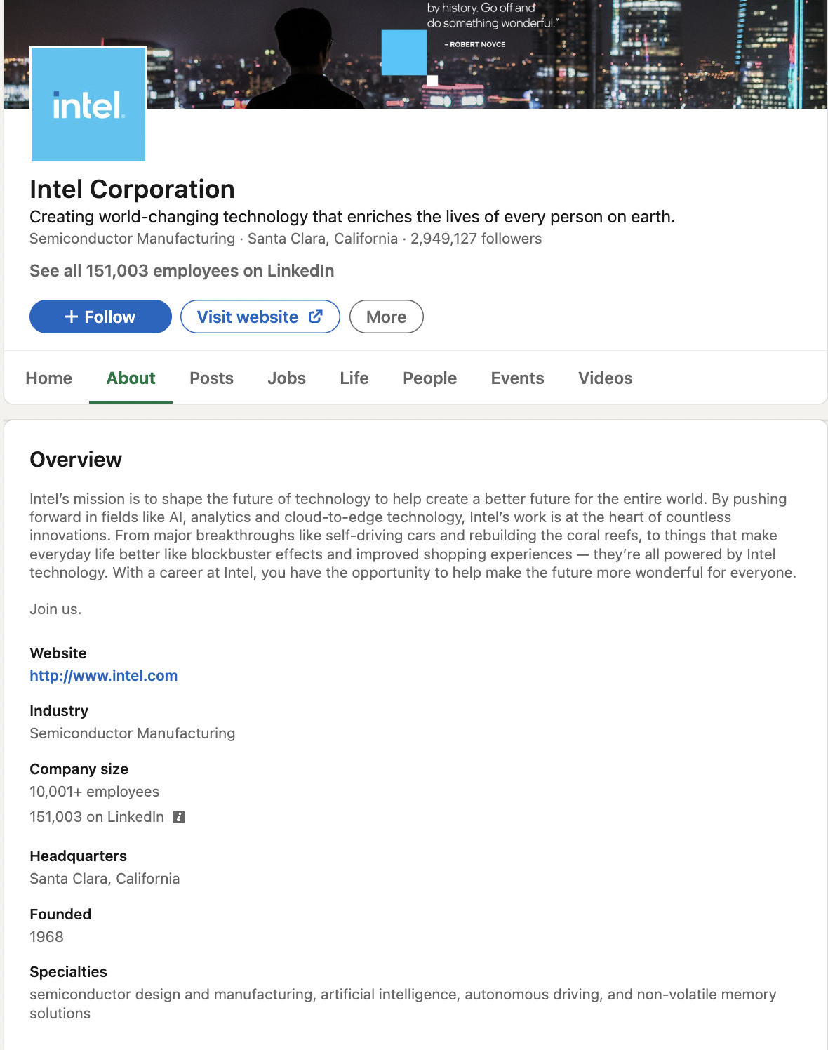828x1050 pixels.
Task: Select the About tab
Action: [x=131, y=378]
